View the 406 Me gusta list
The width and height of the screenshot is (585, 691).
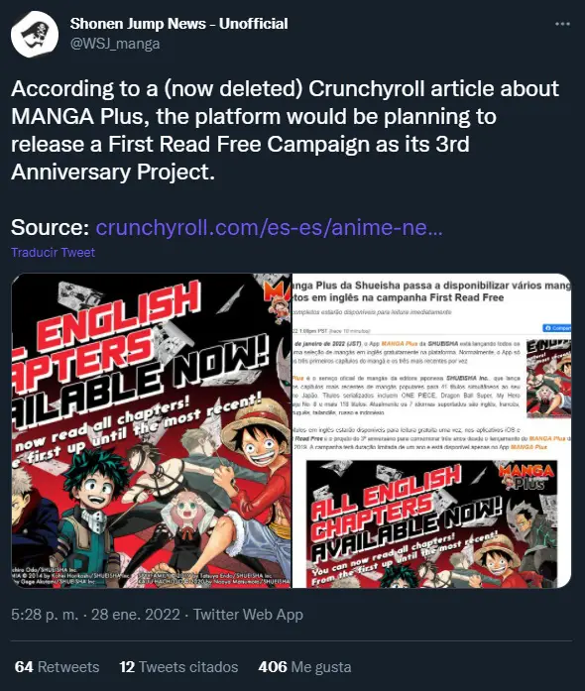point(304,667)
